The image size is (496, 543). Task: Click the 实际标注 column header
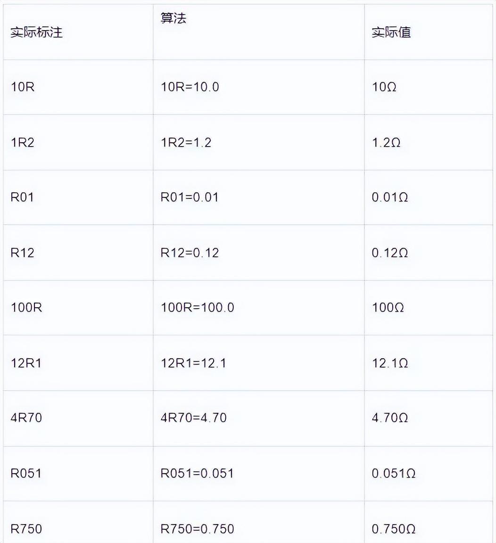[x=36, y=33]
